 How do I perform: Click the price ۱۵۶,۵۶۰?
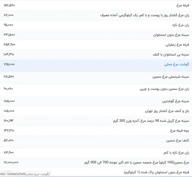pyautogui.click(x=9, y=5)
